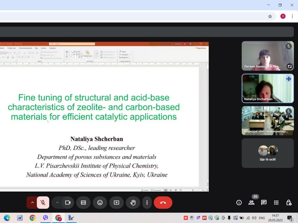This screenshot has width=298, height=223.
Task: Open the View tab in PowerPoint
Action: [x=36, y=48]
